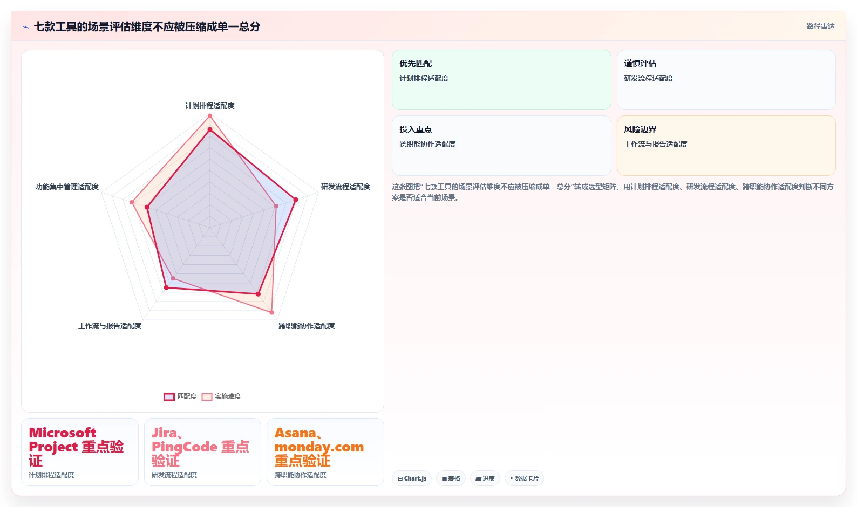This screenshot has height=507, width=857.
Task: Select 实施难度 data point on 工作流与报告适配度 axis
Action: click(x=173, y=278)
